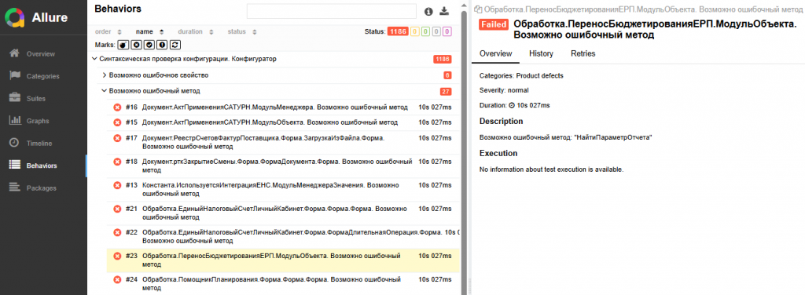Screen dimensions: 805x295
Task: Click failed status icon of test #18
Action: pyautogui.click(x=117, y=162)
